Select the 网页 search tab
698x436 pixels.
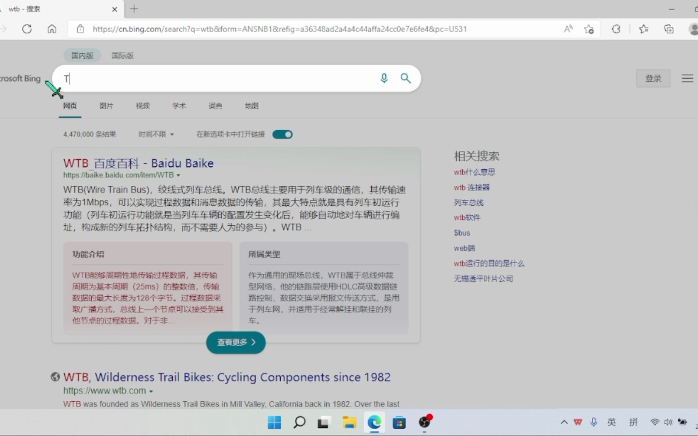tap(70, 106)
